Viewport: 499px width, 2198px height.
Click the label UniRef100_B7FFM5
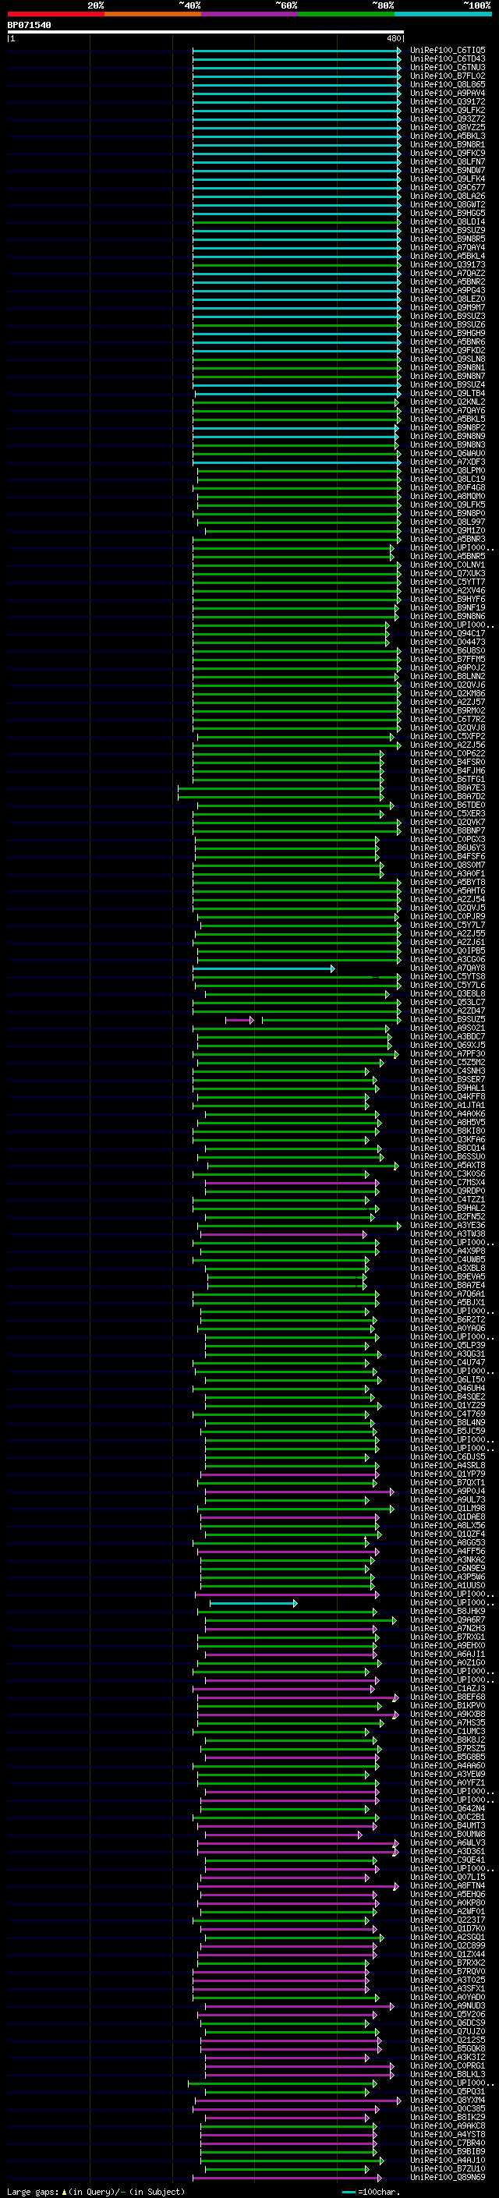(448, 659)
